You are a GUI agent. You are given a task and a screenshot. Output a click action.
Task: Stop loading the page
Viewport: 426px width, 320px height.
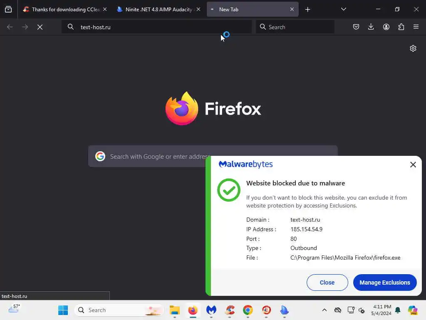tap(40, 27)
